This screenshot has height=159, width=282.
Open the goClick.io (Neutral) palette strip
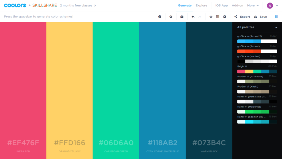257,61
